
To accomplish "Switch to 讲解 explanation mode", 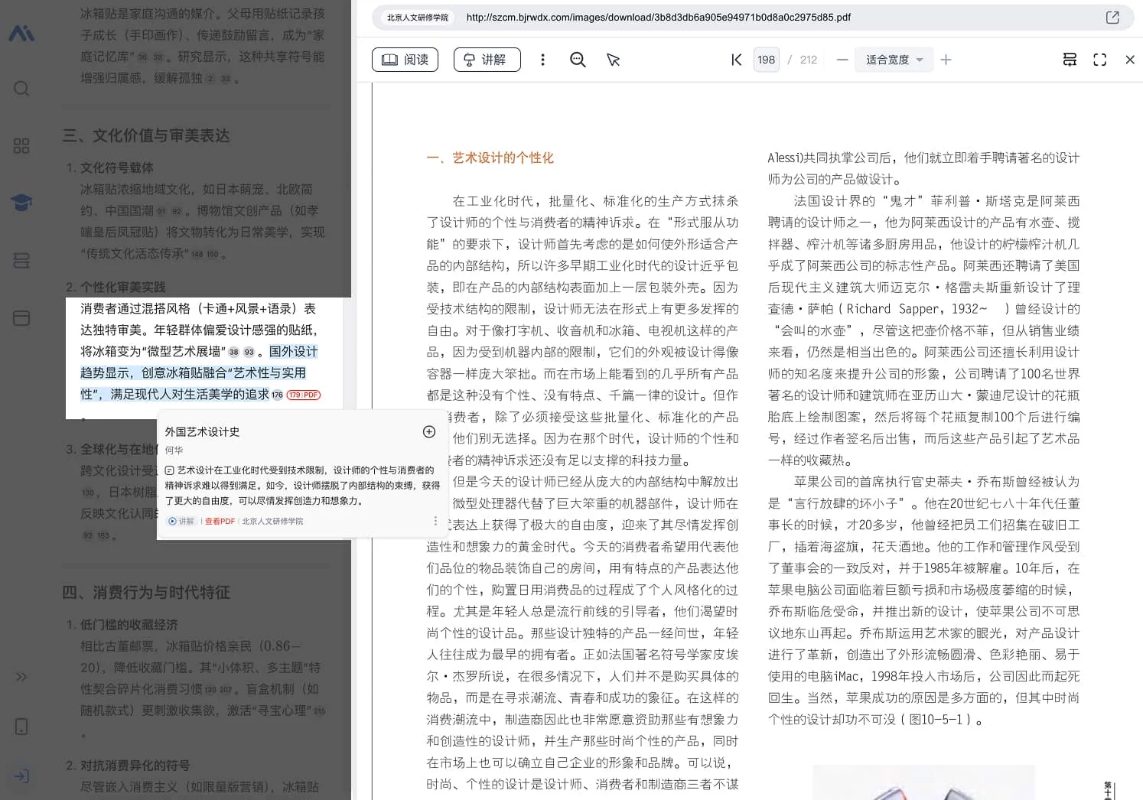I will pos(487,59).
